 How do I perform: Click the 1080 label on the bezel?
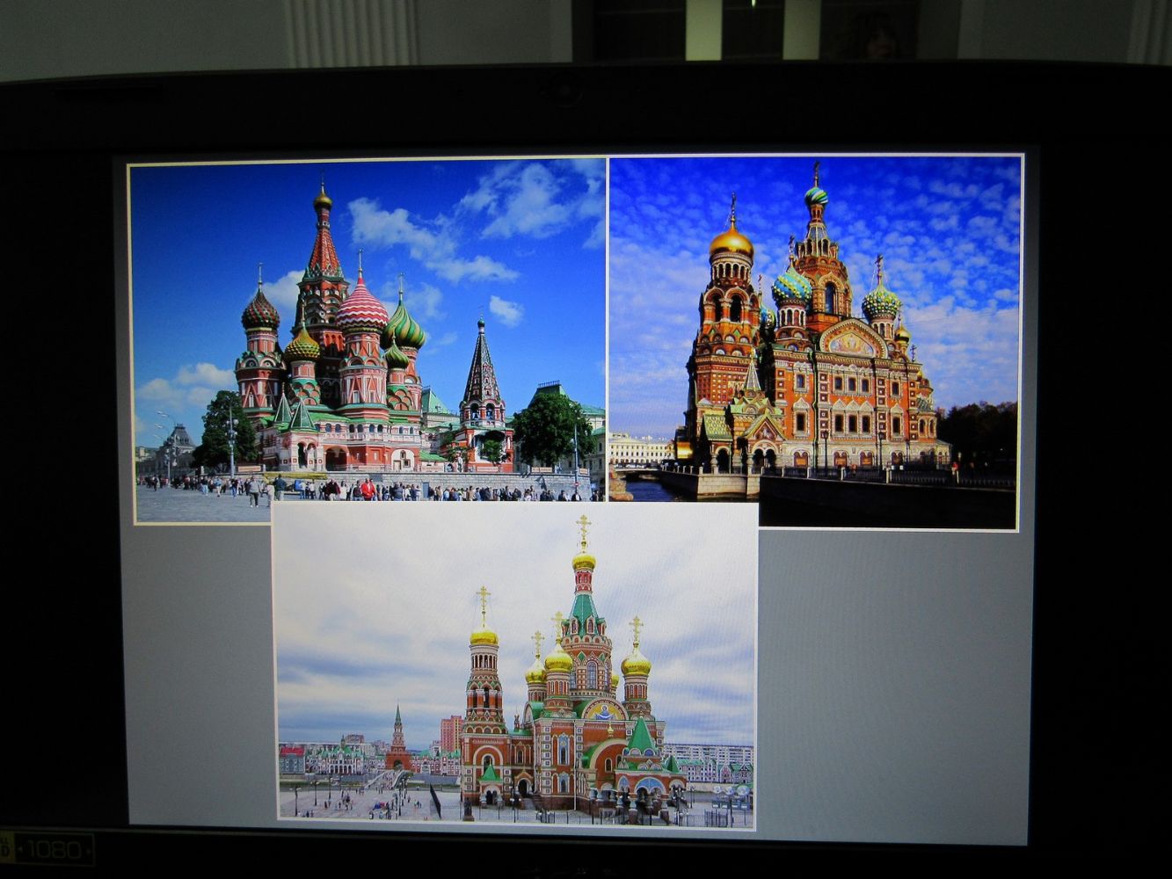click(55, 849)
